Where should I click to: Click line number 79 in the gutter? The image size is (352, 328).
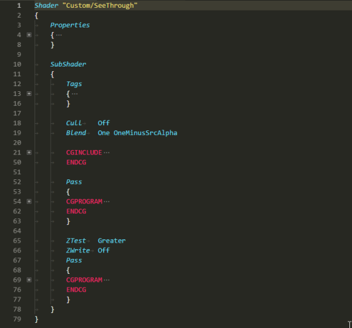[x=18, y=320]
